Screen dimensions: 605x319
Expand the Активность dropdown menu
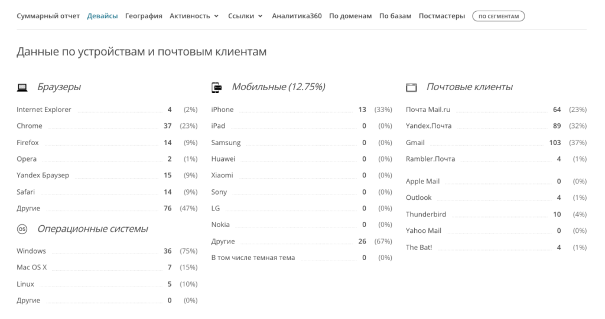194,16
